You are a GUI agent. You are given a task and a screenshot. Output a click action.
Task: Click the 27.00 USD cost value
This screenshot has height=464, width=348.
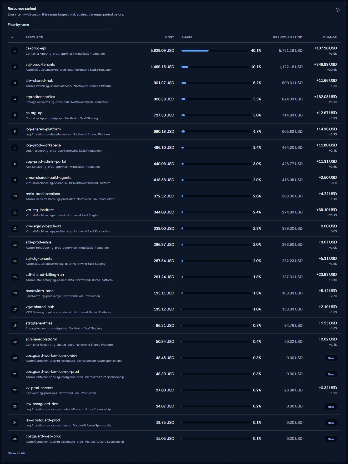point(165,390)
